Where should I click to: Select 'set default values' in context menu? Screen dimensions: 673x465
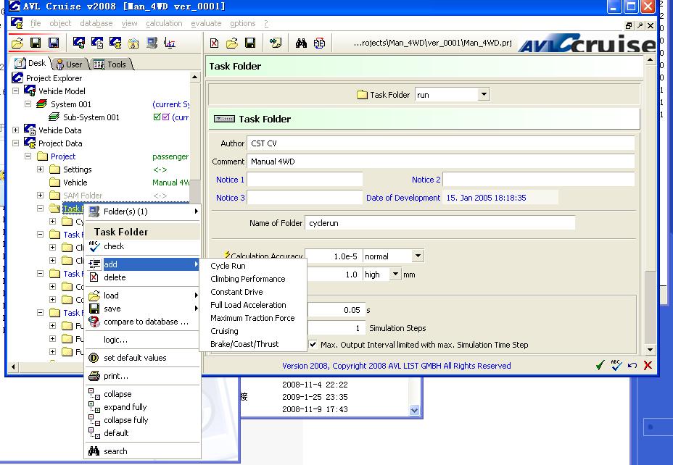coord(143,357)
